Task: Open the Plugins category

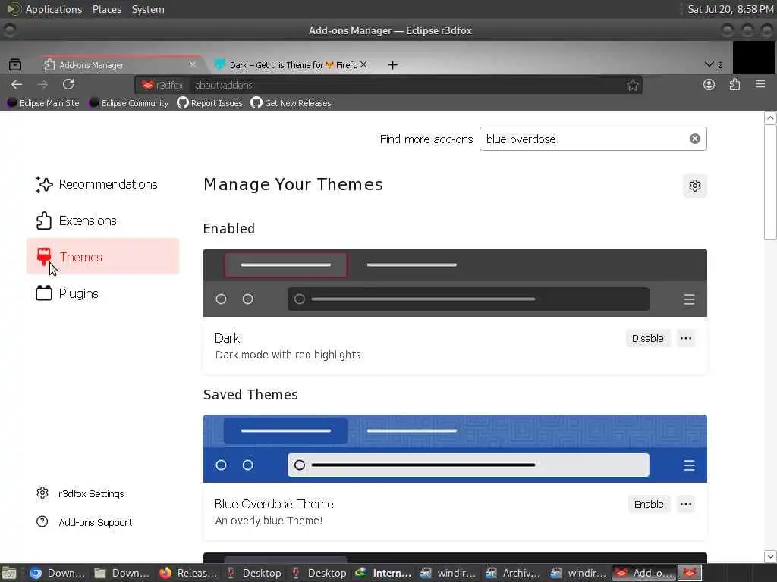Action: click(102, 293)
